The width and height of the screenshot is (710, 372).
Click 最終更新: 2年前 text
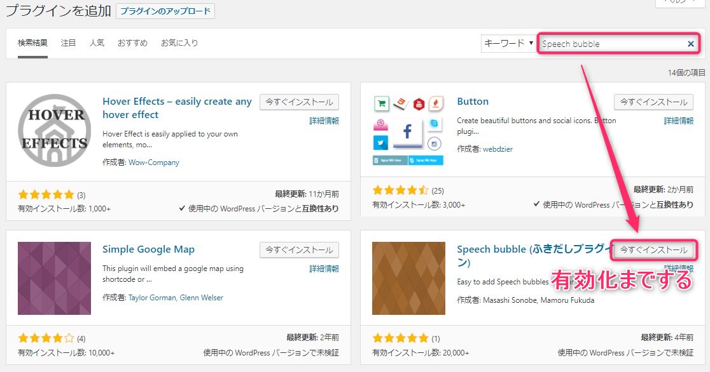pos(312,338)
